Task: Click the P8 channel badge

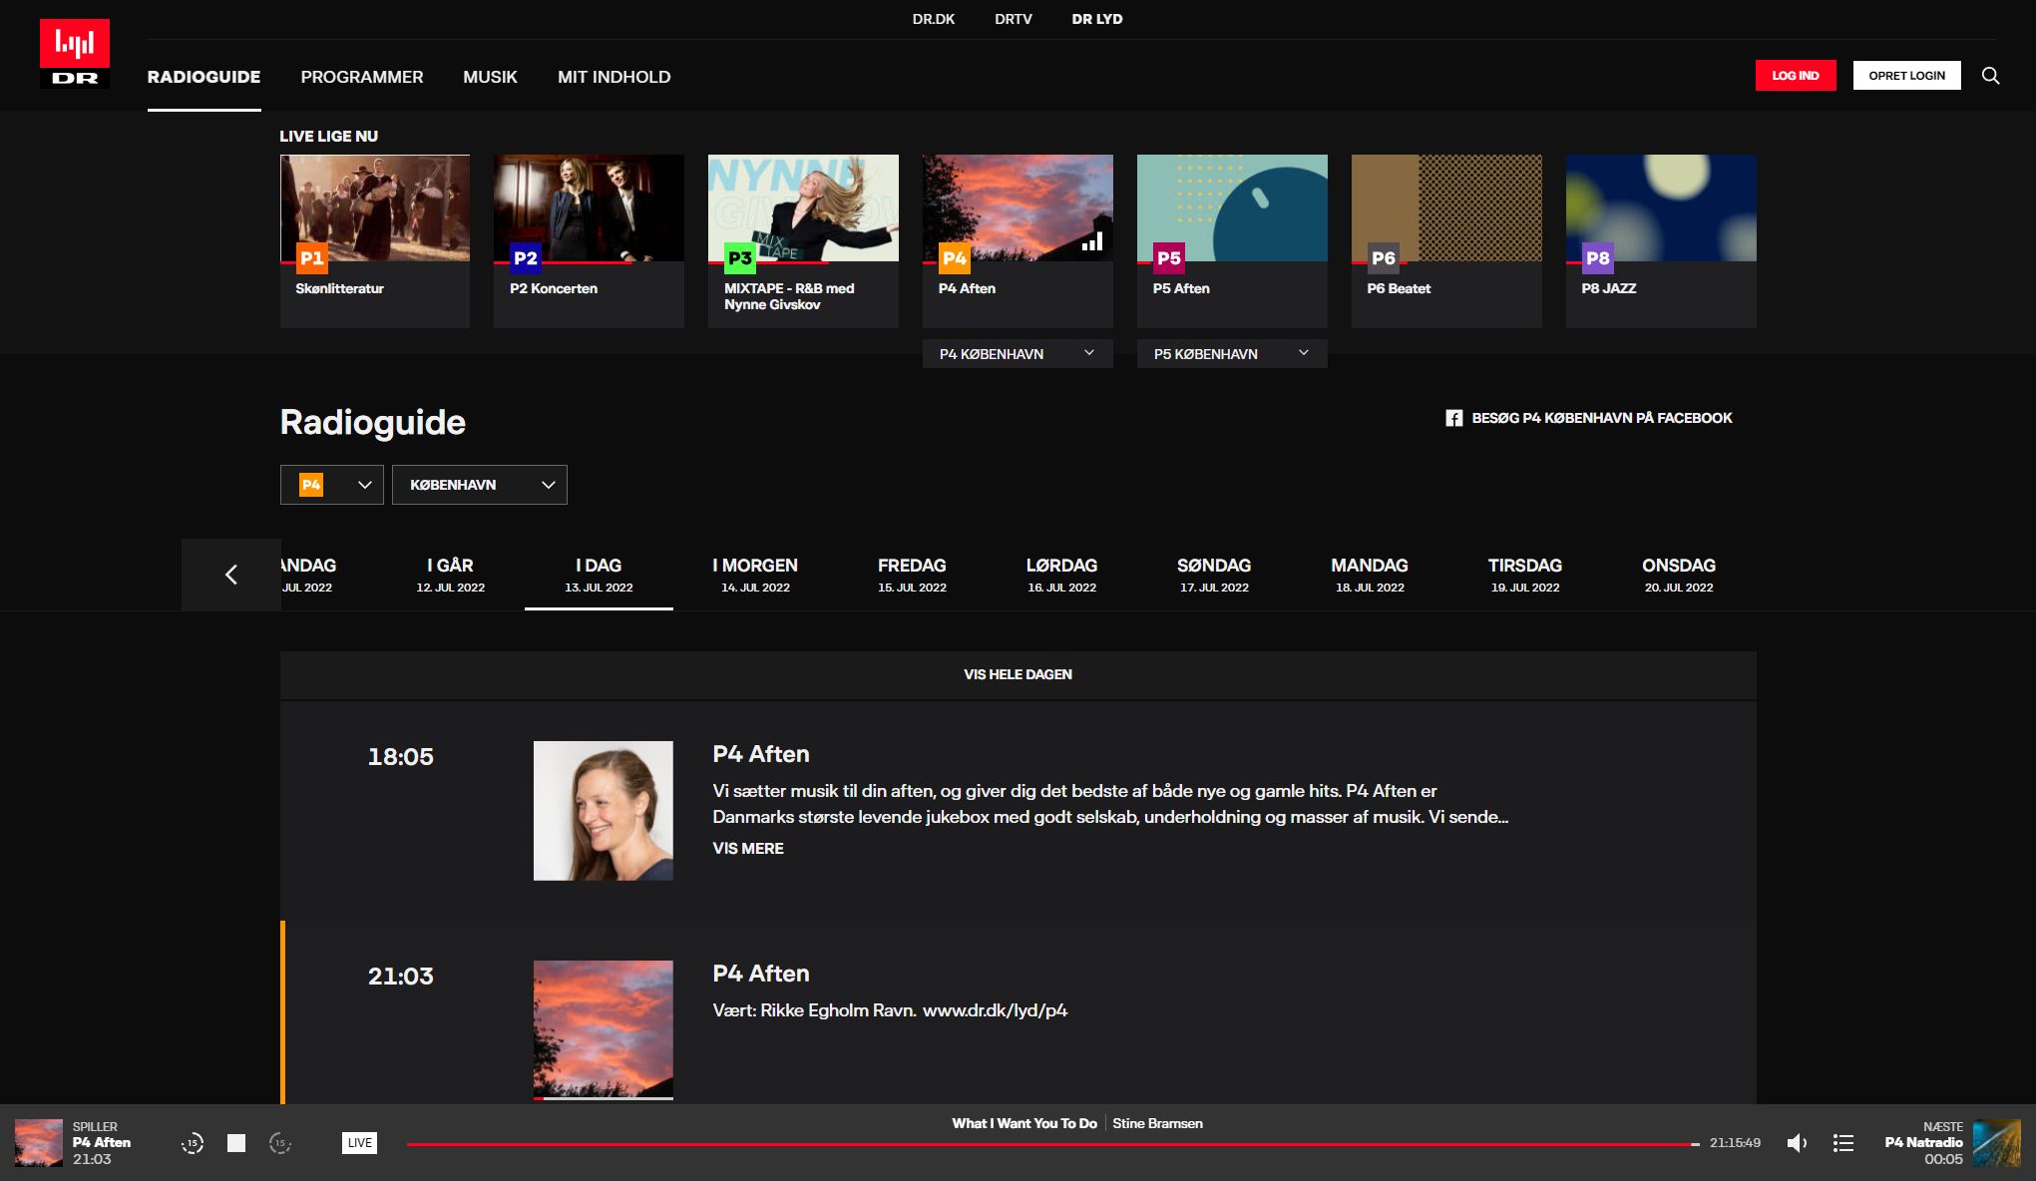Action: coord(1598,258)
